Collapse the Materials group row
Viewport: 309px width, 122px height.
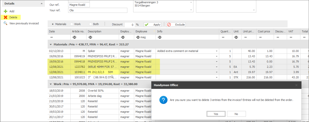click(x=51, y=44)
